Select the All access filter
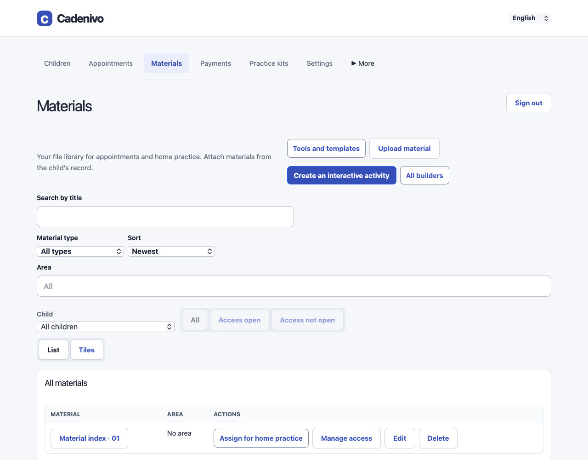The height and width of the screenshot is (460, 588). tap(195, 320)
